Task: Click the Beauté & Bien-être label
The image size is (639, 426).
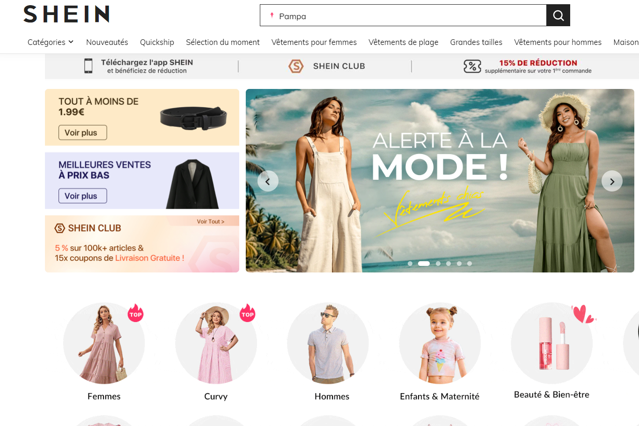Action: pyautogui.click(x=551, y=395)
